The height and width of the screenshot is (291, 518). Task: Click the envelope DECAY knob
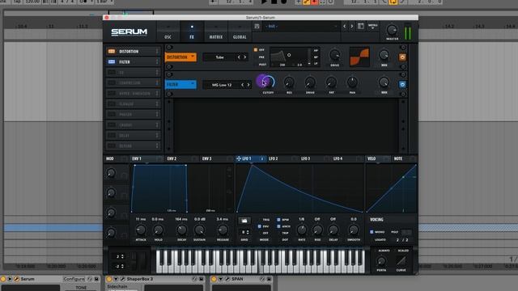point(181,230)
